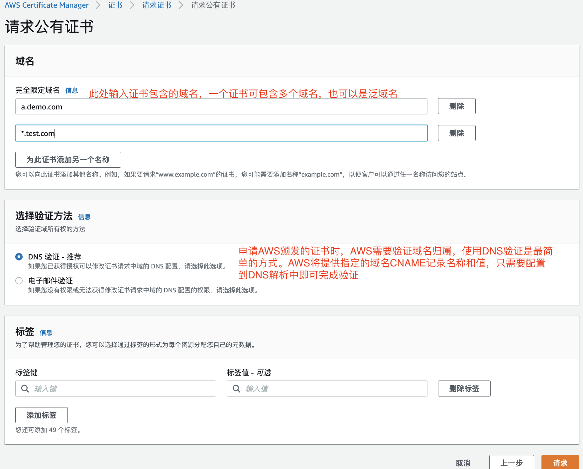
Task: Open the 信息 link next to 标签
Action: [46, 332]
